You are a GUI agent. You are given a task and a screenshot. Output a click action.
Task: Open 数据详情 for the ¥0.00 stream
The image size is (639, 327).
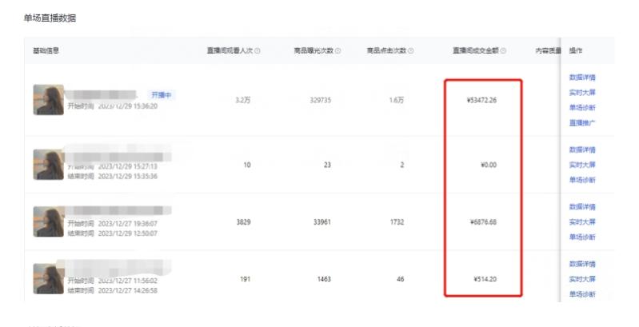click(x=581, y=150)
